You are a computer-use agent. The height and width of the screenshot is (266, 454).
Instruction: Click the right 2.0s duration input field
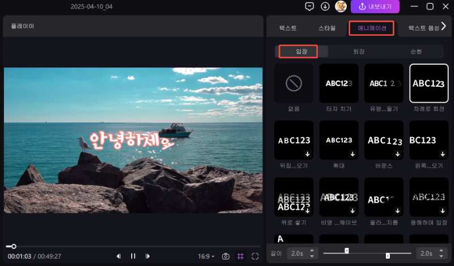(x=431, y=254)
